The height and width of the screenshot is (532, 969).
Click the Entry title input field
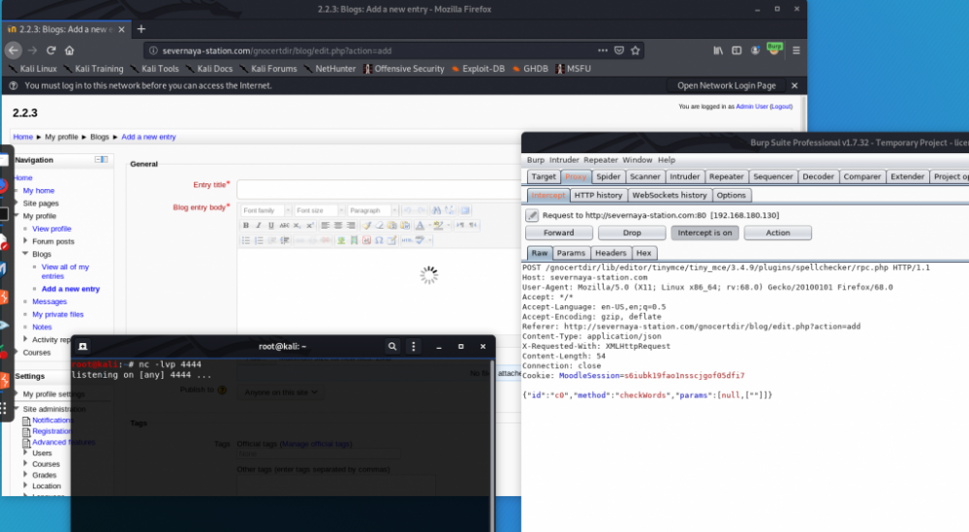[x=378, y=189]
